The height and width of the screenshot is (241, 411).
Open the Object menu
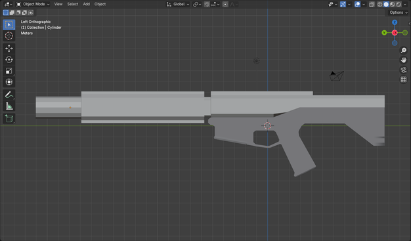(x=100, y=4)
